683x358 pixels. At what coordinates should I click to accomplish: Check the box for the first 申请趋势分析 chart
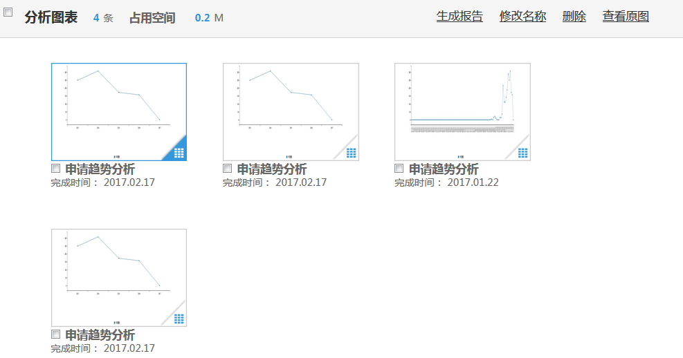(56, 169)
